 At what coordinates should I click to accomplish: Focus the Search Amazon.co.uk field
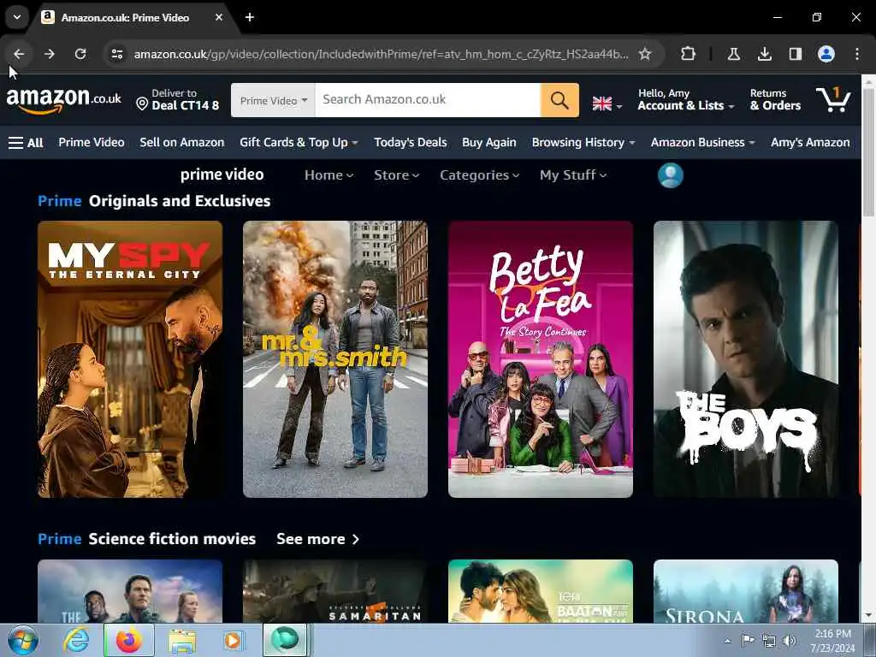pyautogui.click(x=428, y=100)
